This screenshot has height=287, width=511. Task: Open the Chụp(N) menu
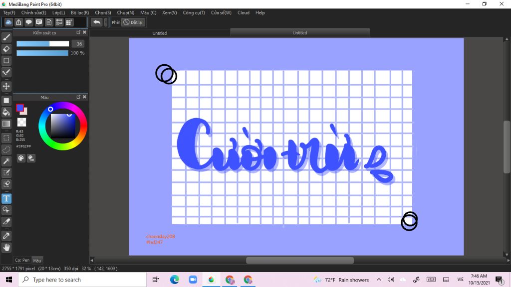pos(125,12)
